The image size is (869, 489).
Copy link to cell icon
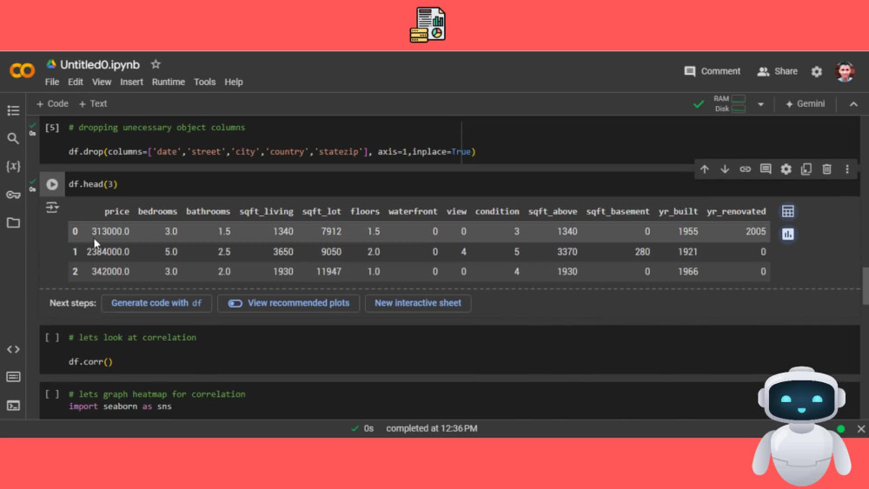[745, 169]
